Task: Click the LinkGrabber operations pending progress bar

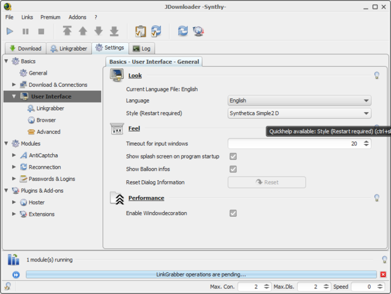Action: tap(201, 275)
